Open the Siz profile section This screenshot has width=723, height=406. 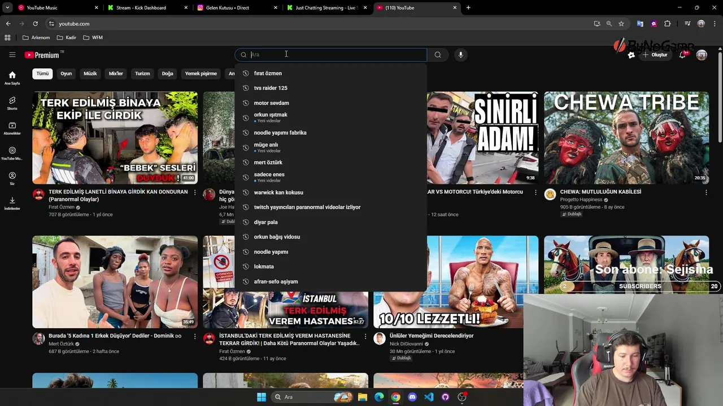coord(12,179)
